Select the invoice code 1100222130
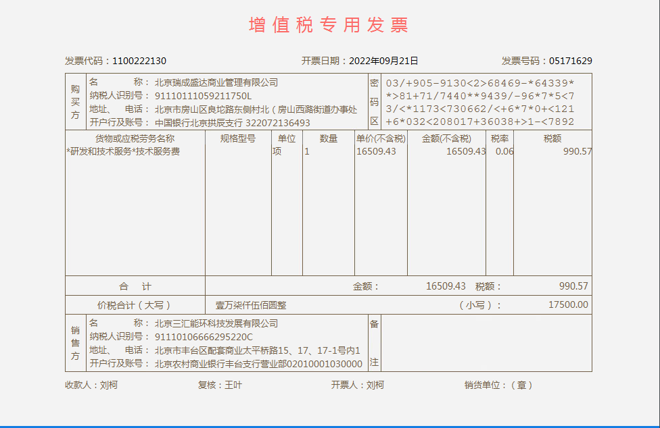The image size is (660, 428). (x=139, y=61)
